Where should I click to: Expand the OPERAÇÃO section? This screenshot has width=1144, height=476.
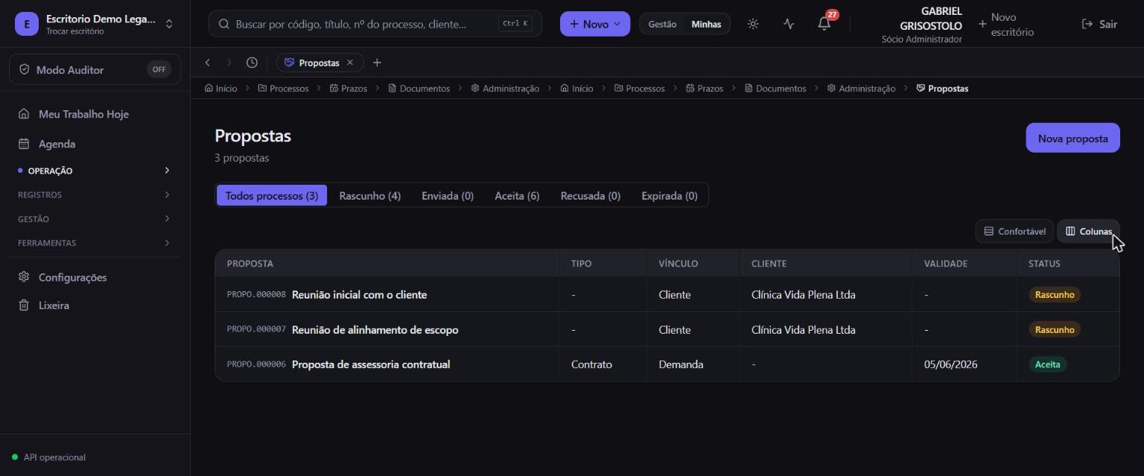pos(95,171)
